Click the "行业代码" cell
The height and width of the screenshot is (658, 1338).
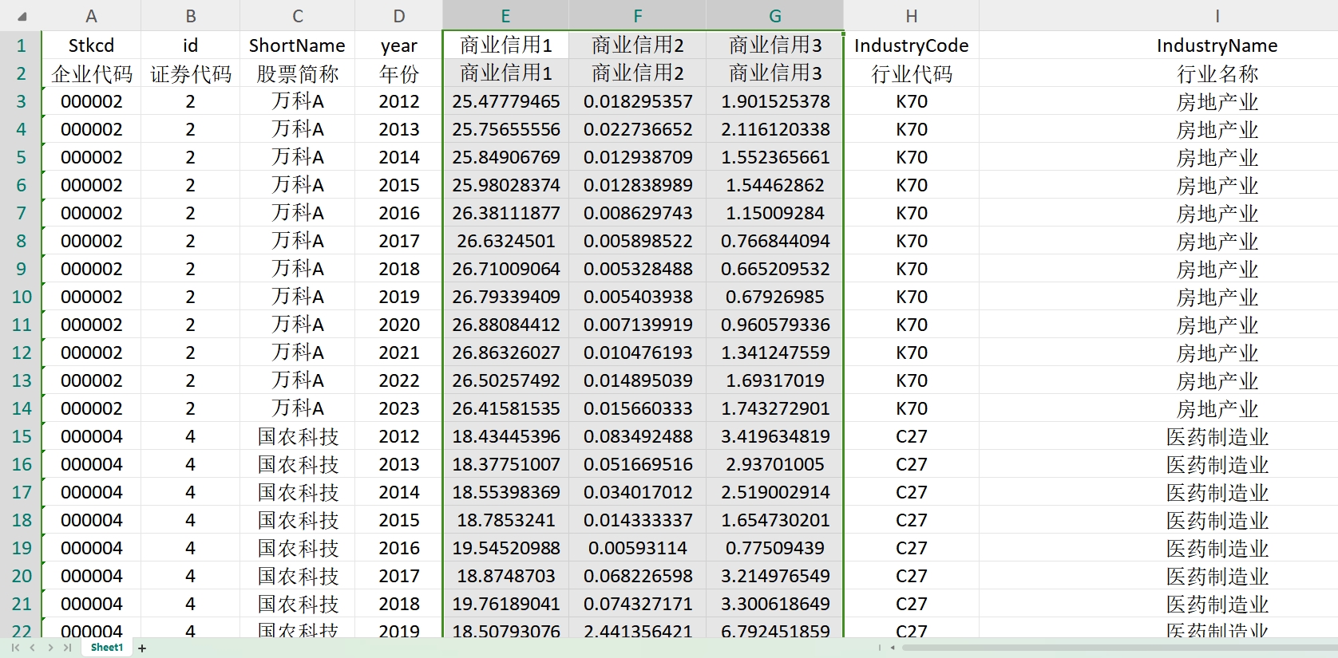click(911, 73)
